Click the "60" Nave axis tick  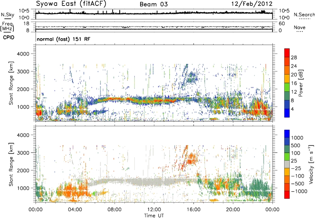click(x=282, y=24)
